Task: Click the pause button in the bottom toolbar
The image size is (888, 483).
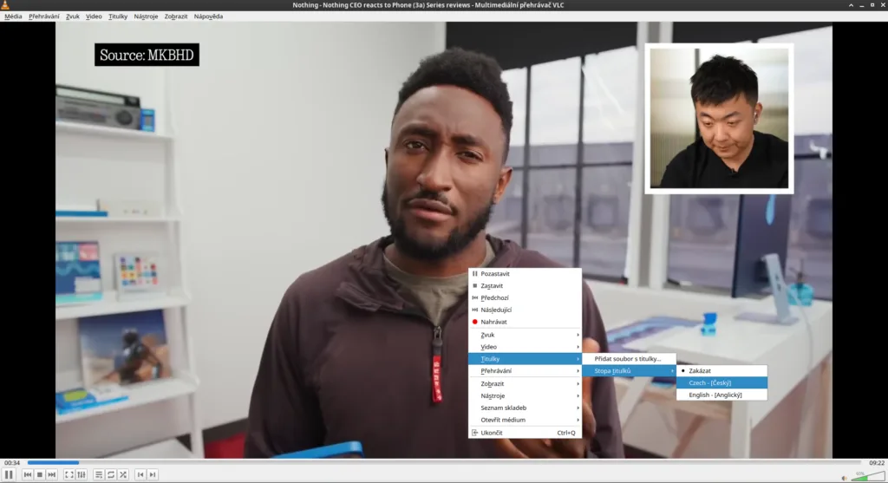Action: 10,474
